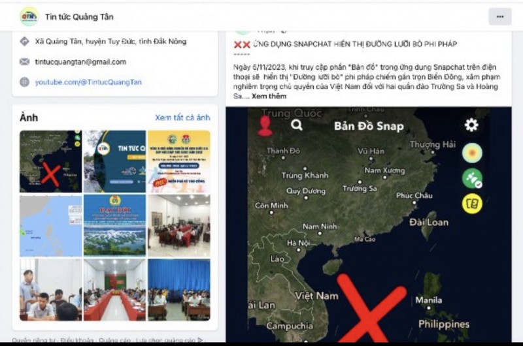Click the heatmap circle icon on map

(472, 153)
